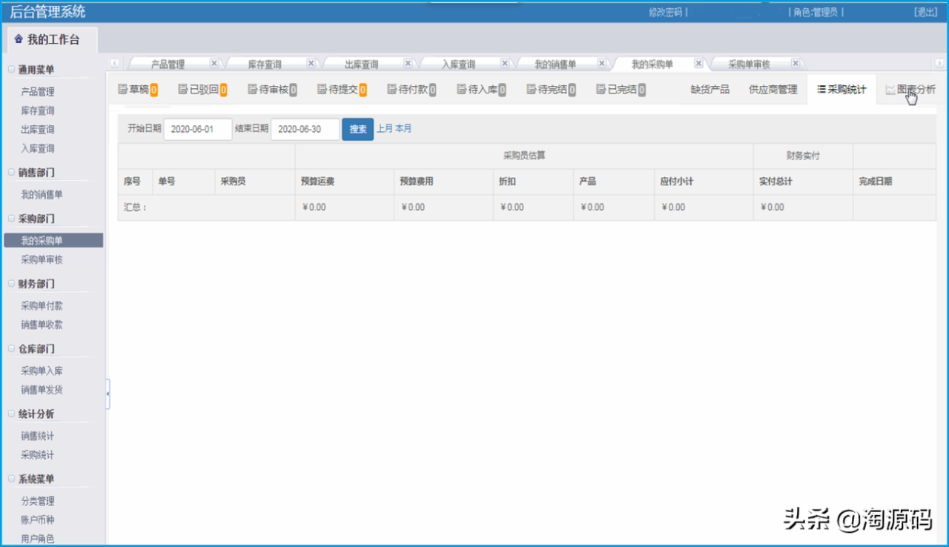Open 入库查询 in the sidebar

(38, 148)
